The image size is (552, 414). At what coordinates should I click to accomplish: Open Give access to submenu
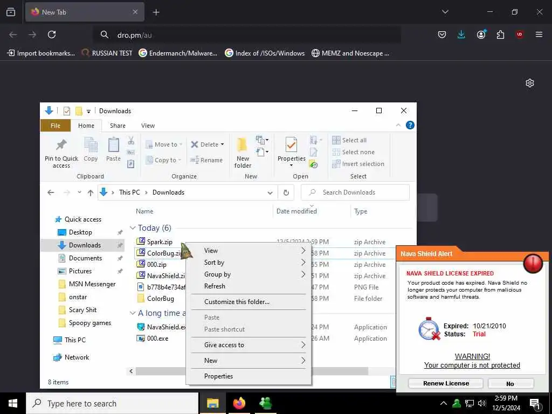pyautogui.click(x=249, y=345)
